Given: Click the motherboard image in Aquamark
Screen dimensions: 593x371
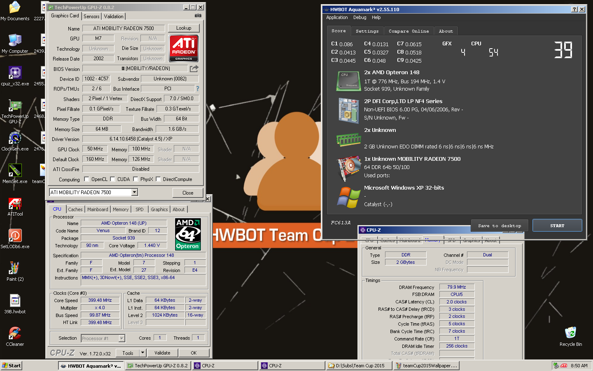Looking at the screenshot, I should (349, 110).
